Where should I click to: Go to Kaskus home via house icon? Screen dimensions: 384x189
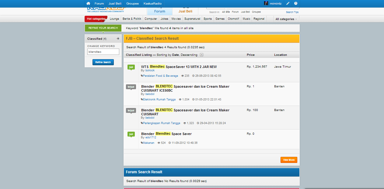(88, 3)
